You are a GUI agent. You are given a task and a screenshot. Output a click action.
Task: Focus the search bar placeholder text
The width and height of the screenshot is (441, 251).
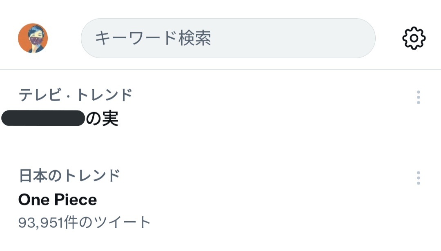pyautogui.click(x=153, y=38)
